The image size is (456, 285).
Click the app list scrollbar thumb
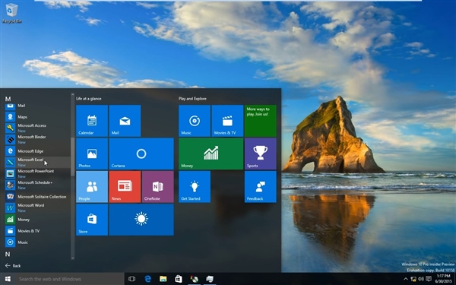tap(72, 157)
